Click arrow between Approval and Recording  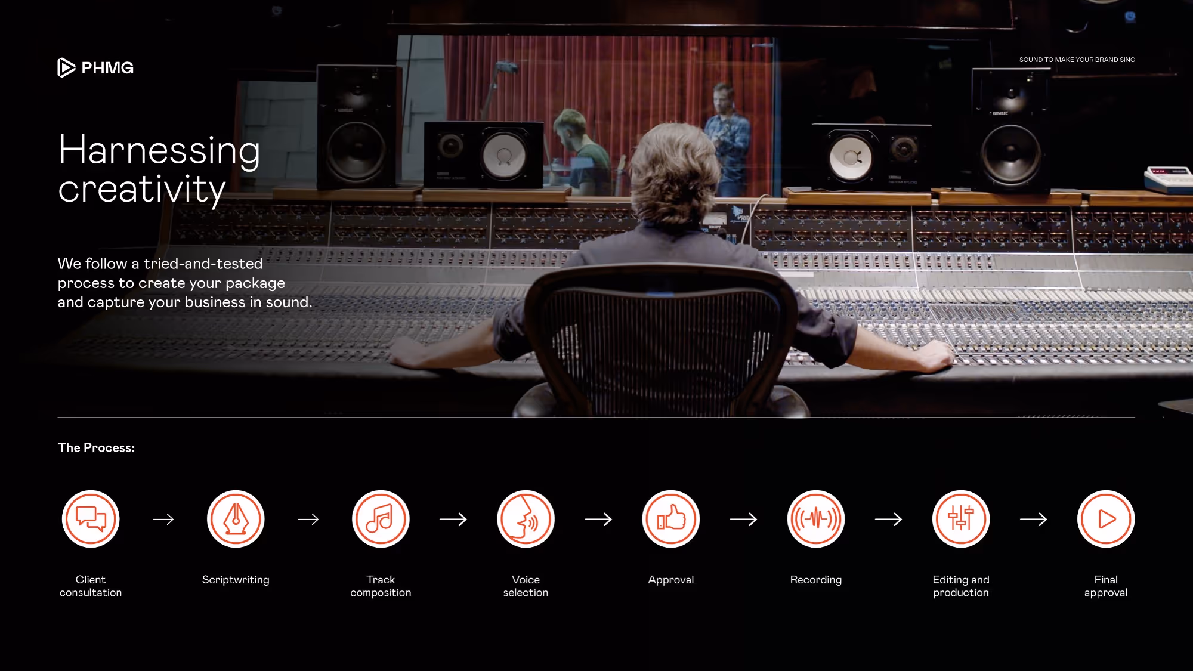click(743, 520)
